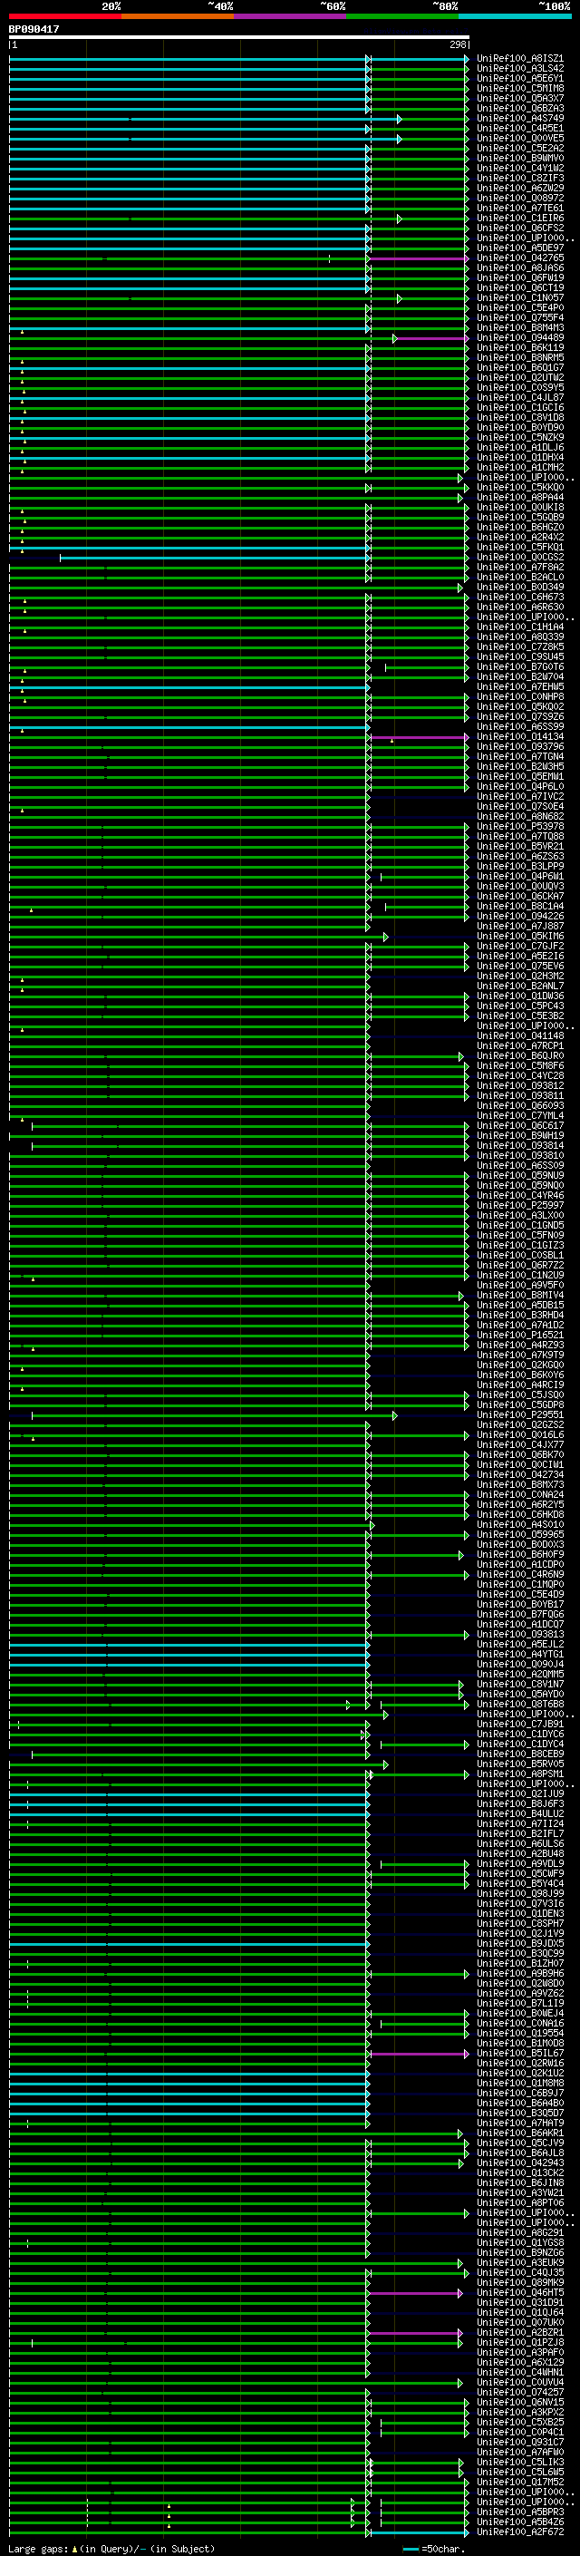Screen dimensions: 580x2556
Task: Select the UniRef100_B6AKR1 label
Action: 520,2133
